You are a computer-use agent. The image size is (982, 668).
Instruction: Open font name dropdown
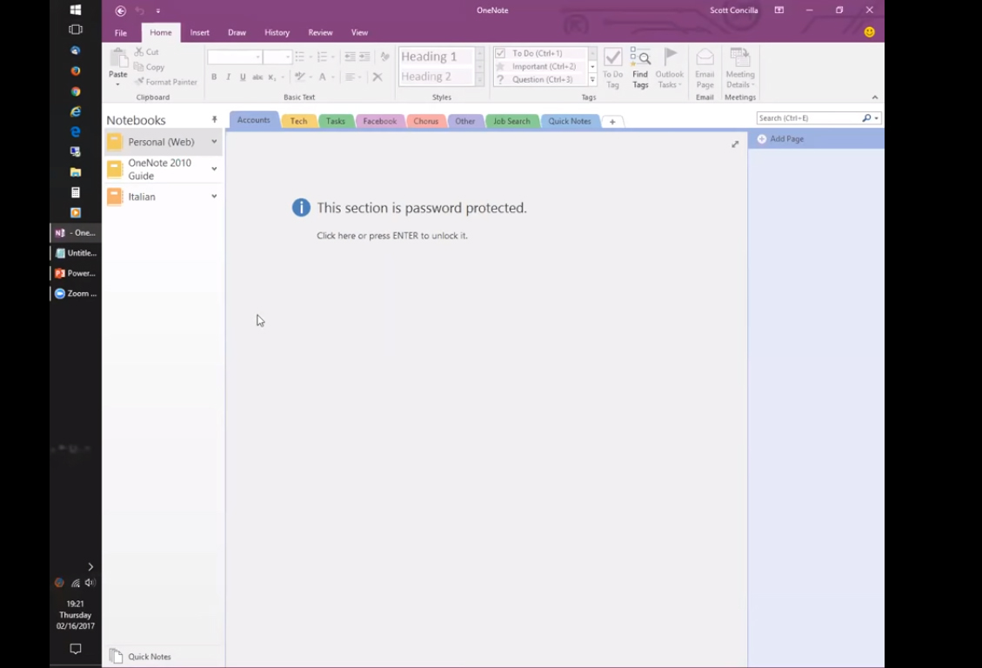click(x=257, y=57)
